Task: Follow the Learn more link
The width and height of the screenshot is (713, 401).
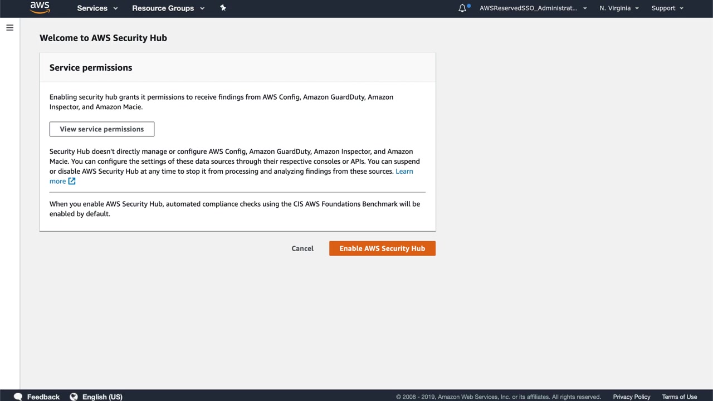Action: [x=404, y=172]
